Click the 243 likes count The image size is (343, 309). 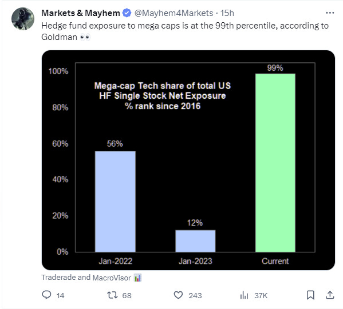pyautogui.click(x=195, y=295)
